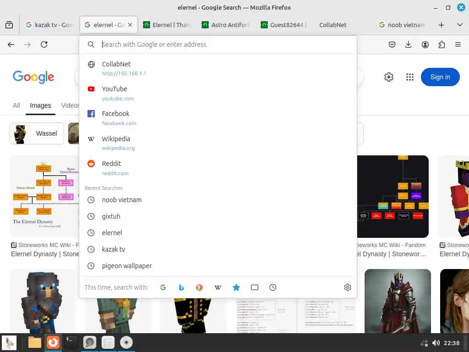
Task: Click the forward navigation arrow
Action: 27,44
